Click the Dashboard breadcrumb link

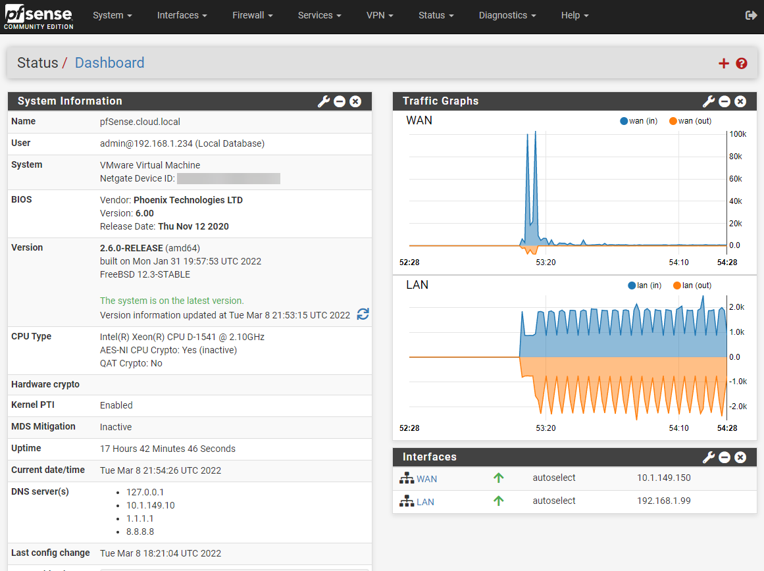pos(109,62)
